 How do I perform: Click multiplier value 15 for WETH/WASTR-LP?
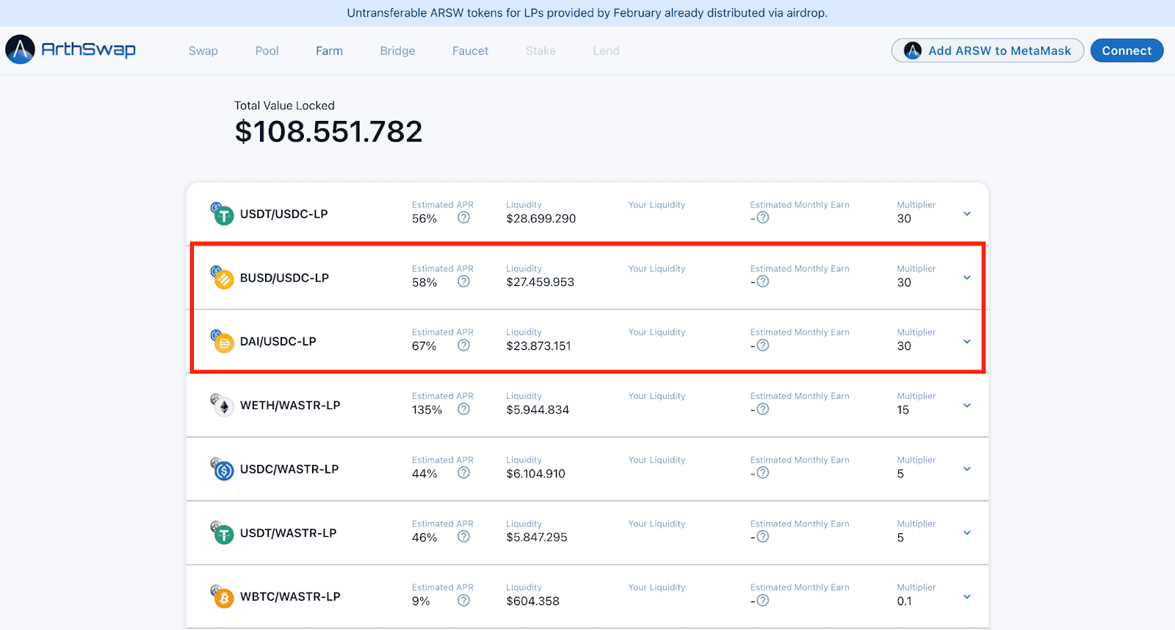903,410
